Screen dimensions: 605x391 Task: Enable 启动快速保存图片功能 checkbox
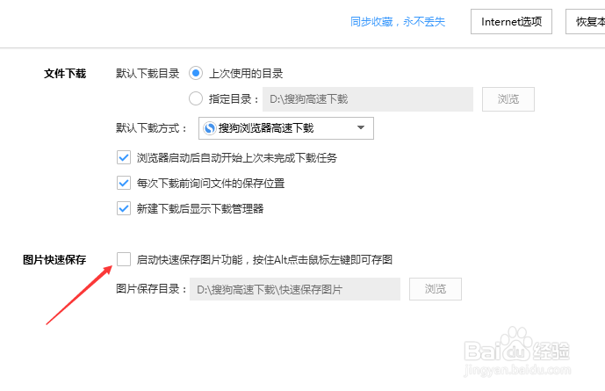(x=124, y=259)
